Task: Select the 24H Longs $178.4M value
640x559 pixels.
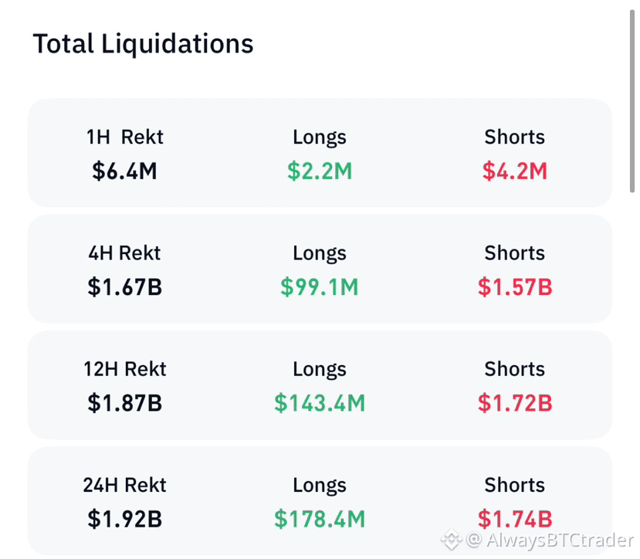Action: click(x=320, y=519)
